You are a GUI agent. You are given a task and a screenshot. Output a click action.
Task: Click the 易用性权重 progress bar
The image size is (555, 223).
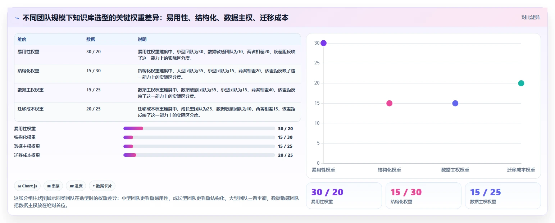[199, 128]
